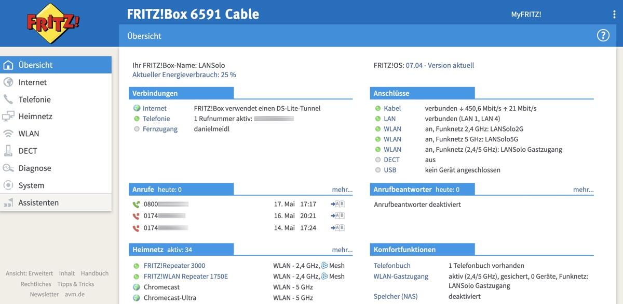Click the phonebook icon for the 0800 call
Image resolution: width=623 pixels, height=304 pixels.
point(337,204)
